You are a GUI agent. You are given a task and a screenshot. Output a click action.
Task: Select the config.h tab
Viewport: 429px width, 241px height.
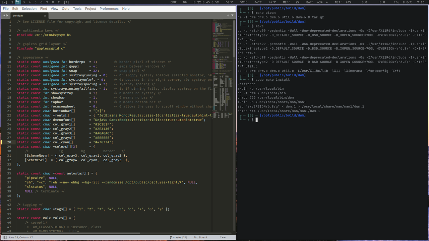point(29,15)
